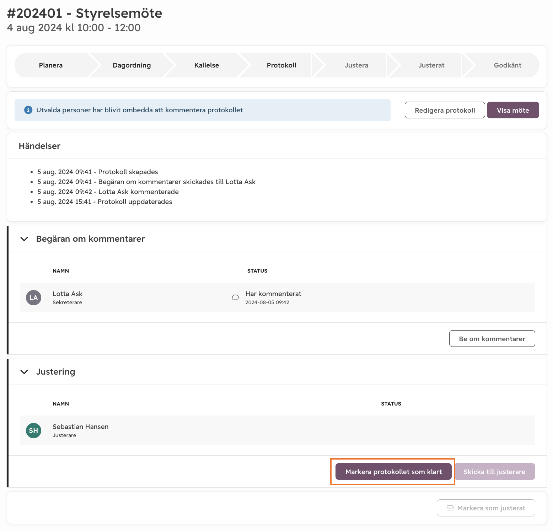Go to the Planera step

[51, 65]
